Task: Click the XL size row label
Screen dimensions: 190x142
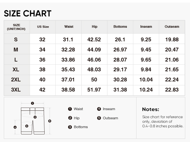Action: 16,70
